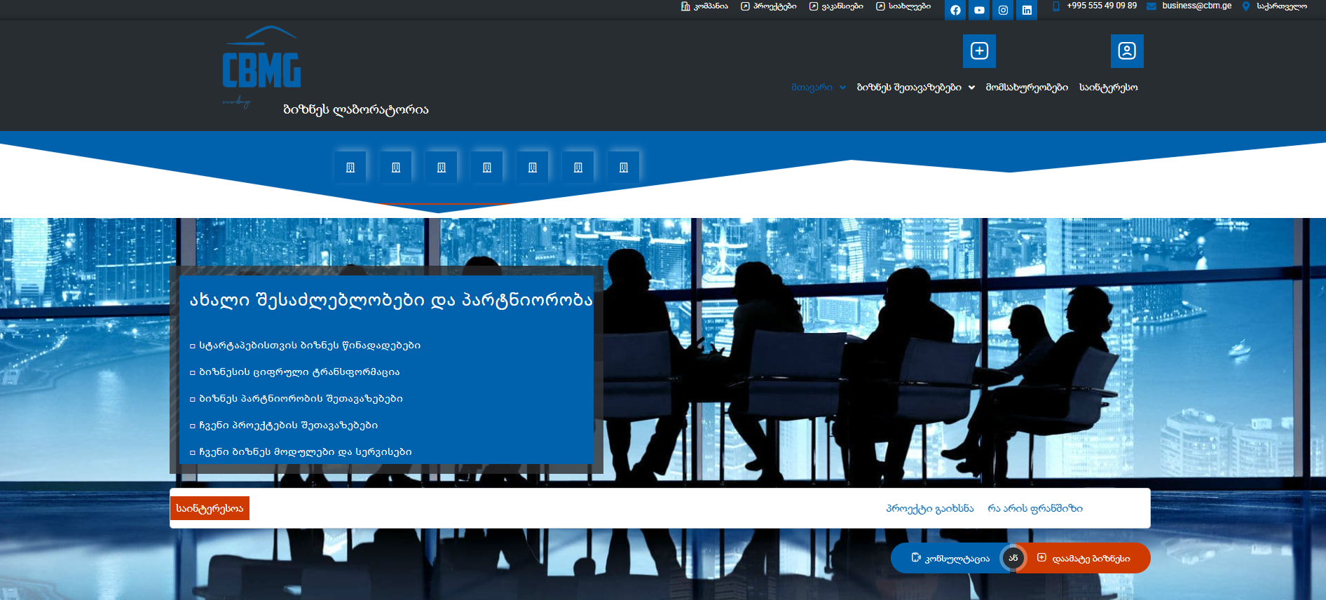Open the Instagram social icon
The image size is (1326, 600).
pos(1003,11)
